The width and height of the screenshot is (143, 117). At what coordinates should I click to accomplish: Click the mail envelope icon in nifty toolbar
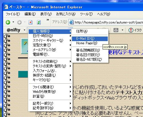116,30
